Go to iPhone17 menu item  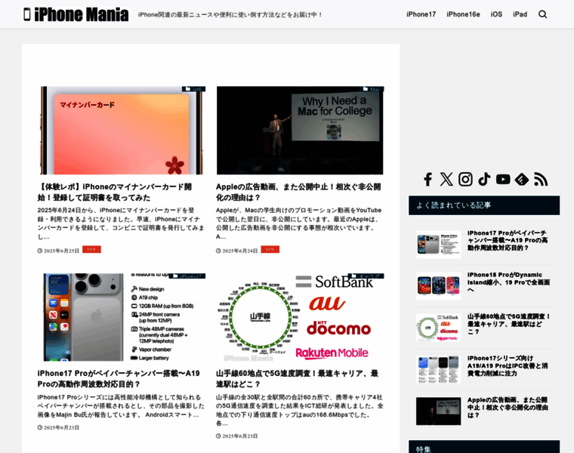pyautogui.click(x=421, y=14)
